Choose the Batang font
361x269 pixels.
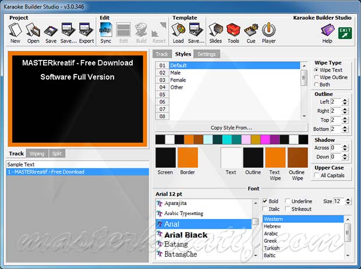[x=204, y=245]
